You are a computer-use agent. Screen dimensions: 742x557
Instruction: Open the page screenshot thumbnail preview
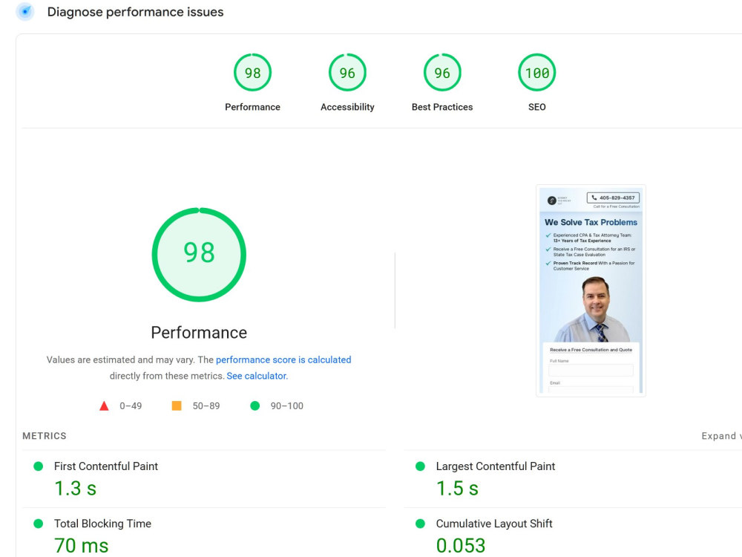(x=591, y=290)
